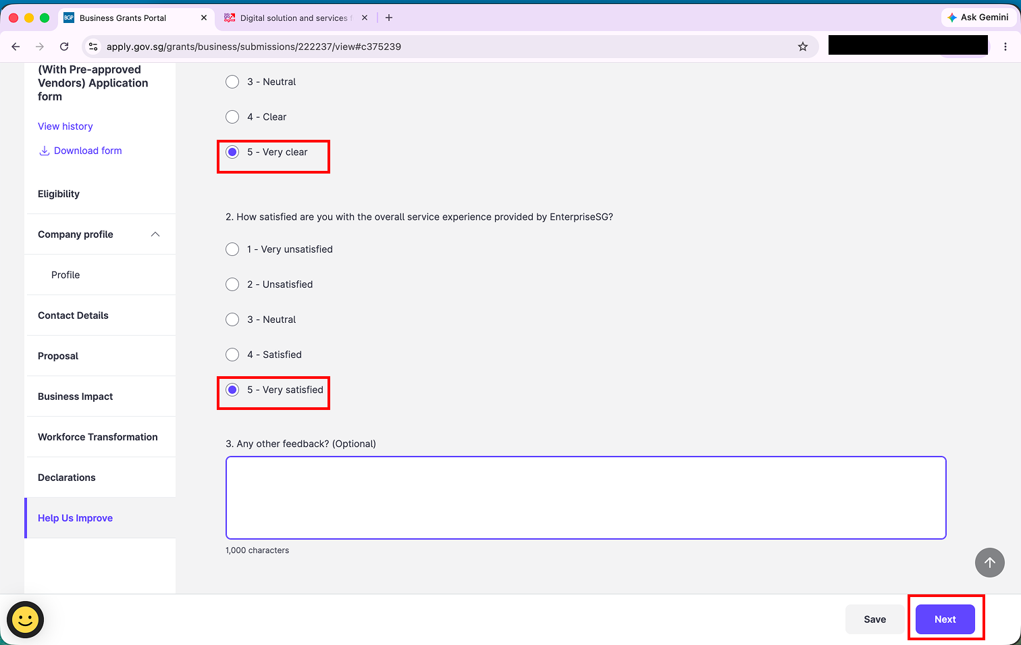Viewport: 1021px width, 645px height.
Task: Click the Save button
Action: click(x=875, y=619)
